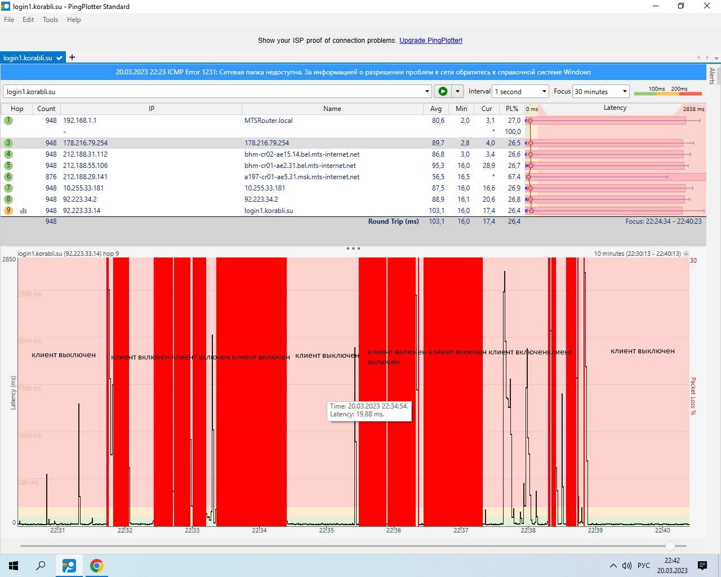Click the hop 5 green circle icon
Viewport: 721px width, 577px height.
pyautogui.click(x=8, y=165)
